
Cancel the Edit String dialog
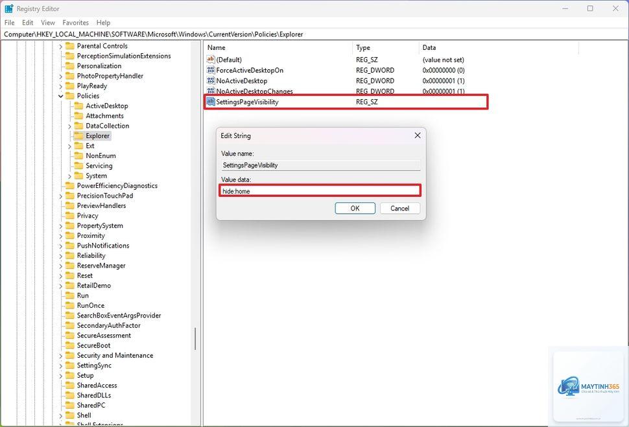point(400,208)
